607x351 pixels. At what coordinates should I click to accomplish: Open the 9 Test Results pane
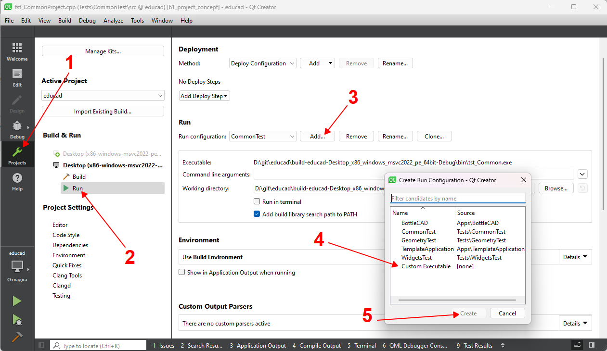point(475,346)
